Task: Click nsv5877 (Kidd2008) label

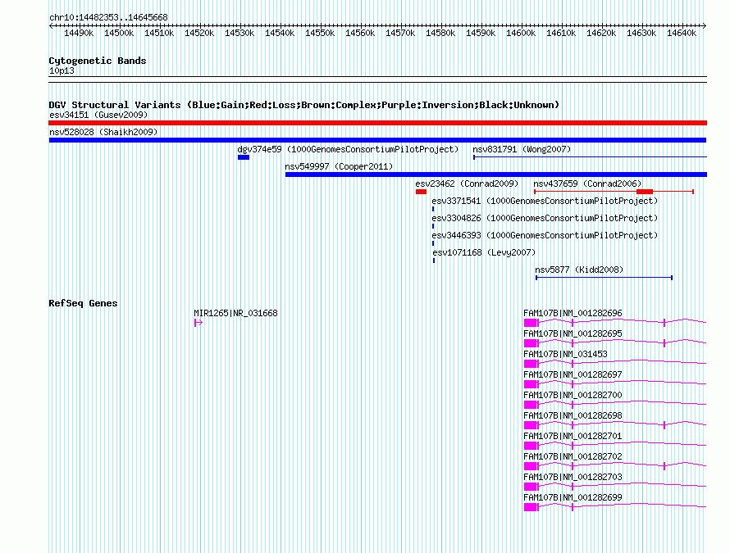Action: pyautogui.click(x=579, y=270)
